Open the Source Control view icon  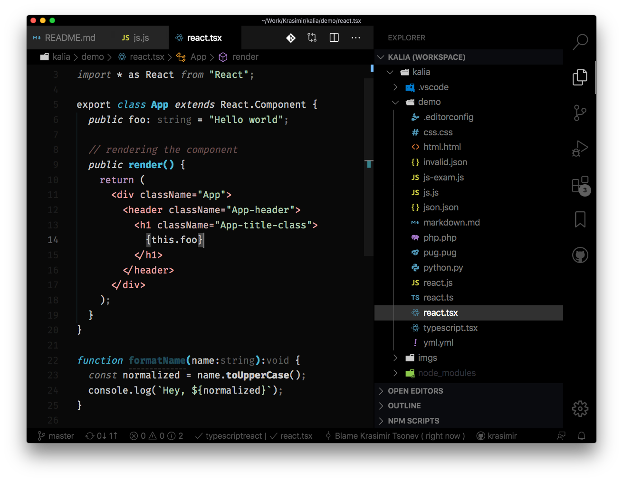coord(580,113)
